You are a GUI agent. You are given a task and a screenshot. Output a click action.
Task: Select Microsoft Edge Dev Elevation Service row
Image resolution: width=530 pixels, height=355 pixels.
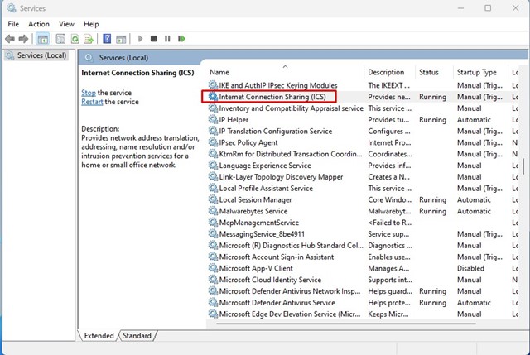290,314
